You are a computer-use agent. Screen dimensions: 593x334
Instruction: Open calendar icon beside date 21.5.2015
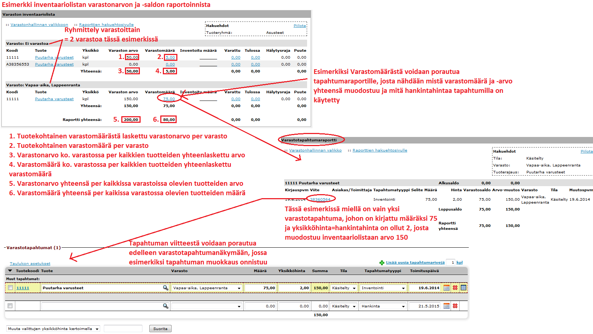pyautogui.click(x=446, y=306)
